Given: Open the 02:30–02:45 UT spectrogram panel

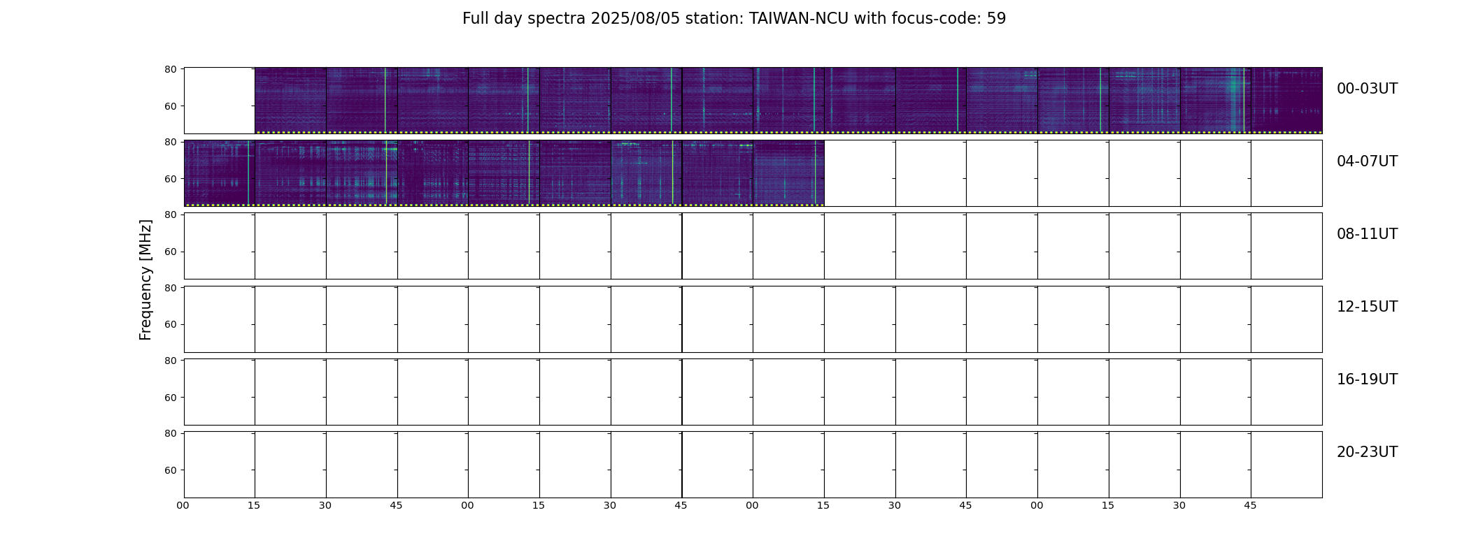Looking at the screenshot, I should (930, 101).
